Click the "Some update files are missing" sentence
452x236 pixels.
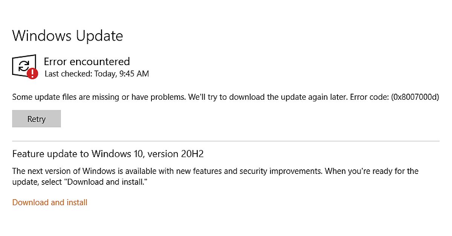coord(99,97)
